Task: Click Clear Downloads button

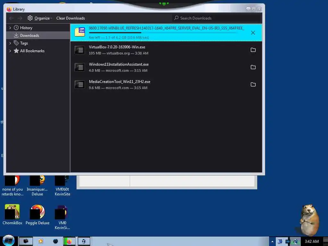Action: [x=70, y=18]
